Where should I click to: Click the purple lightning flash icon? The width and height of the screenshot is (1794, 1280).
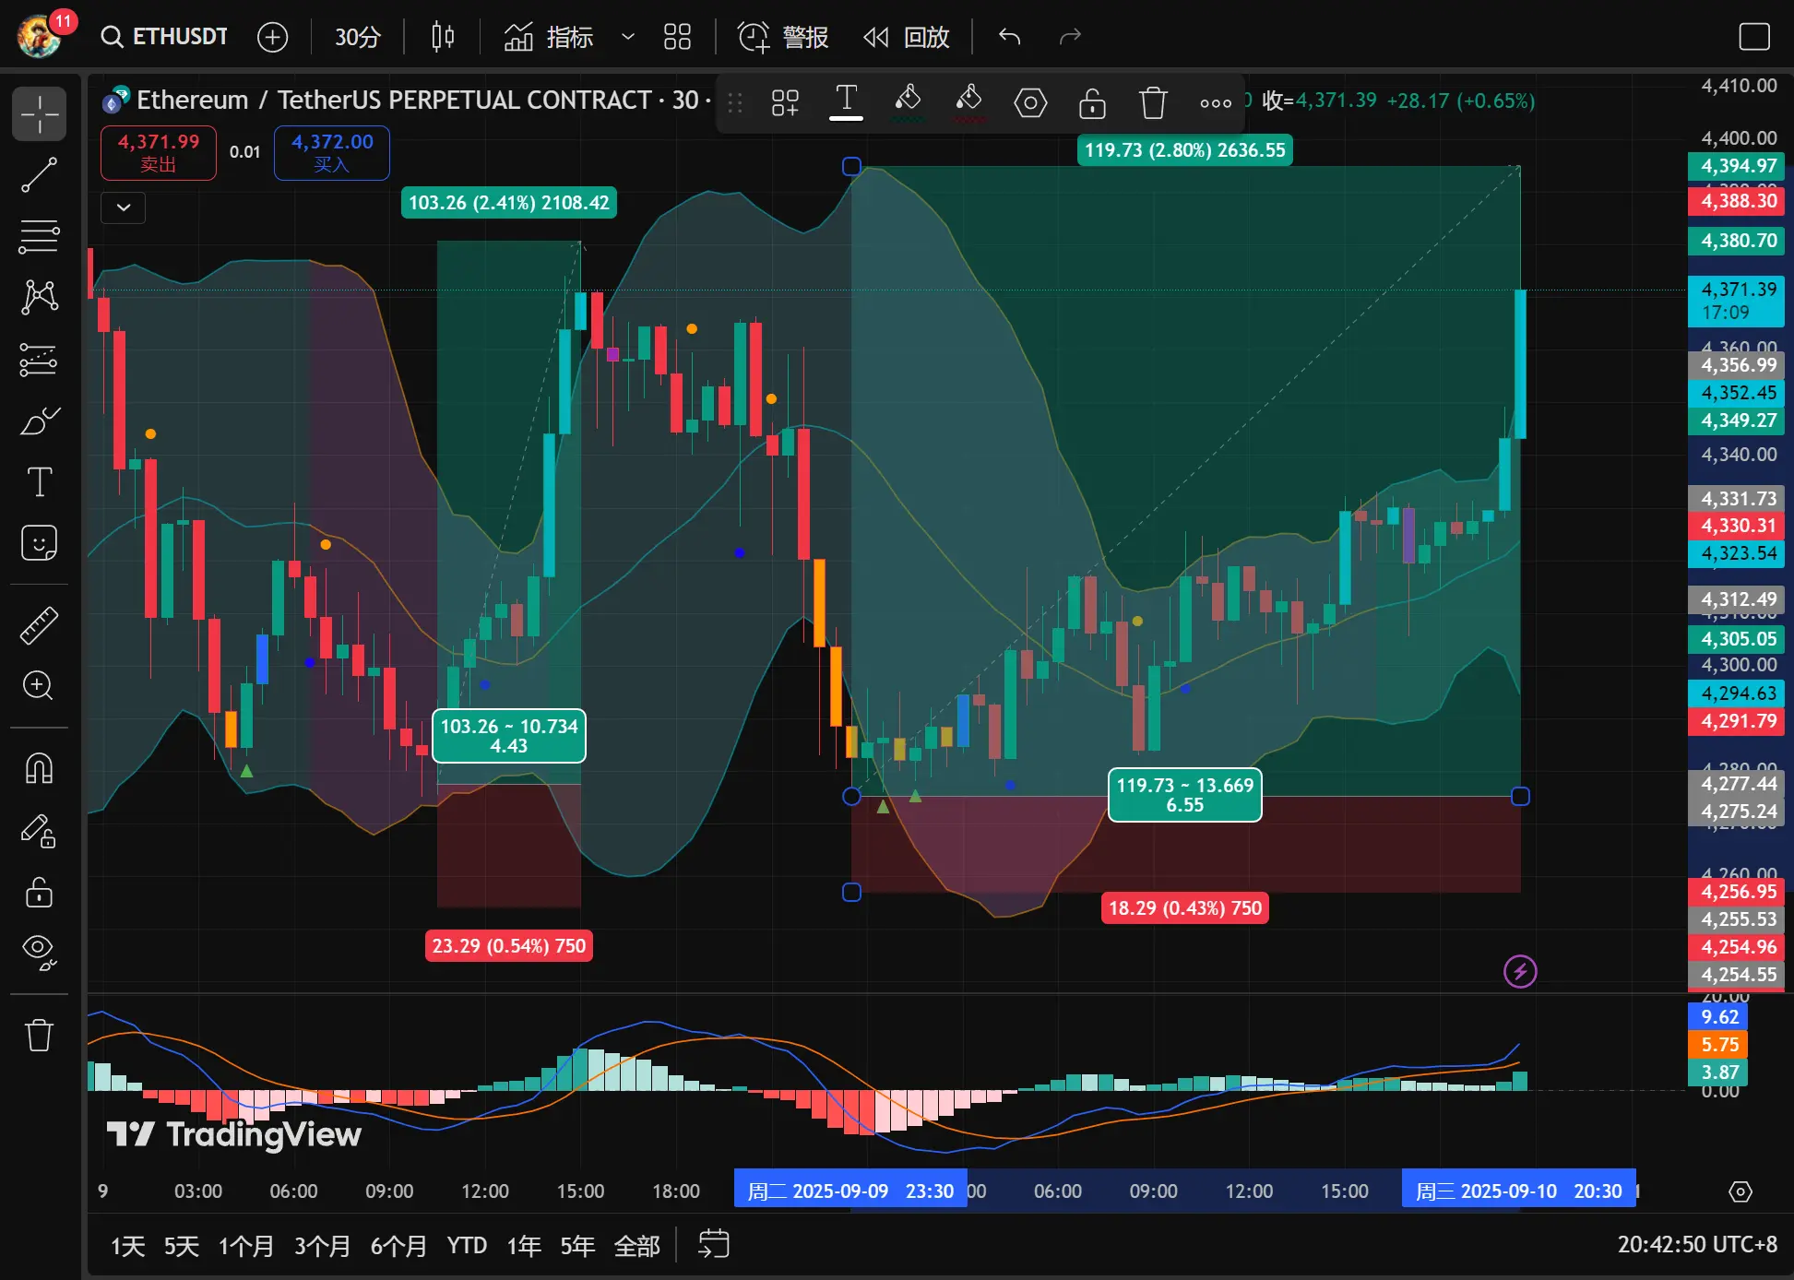coord(1520,971)
